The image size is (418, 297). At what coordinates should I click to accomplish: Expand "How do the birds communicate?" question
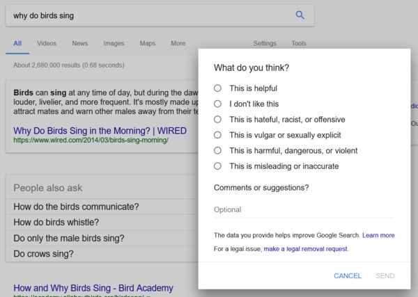tap(102, 207)
